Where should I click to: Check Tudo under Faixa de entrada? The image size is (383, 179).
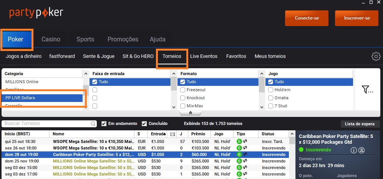click(95, 82)
